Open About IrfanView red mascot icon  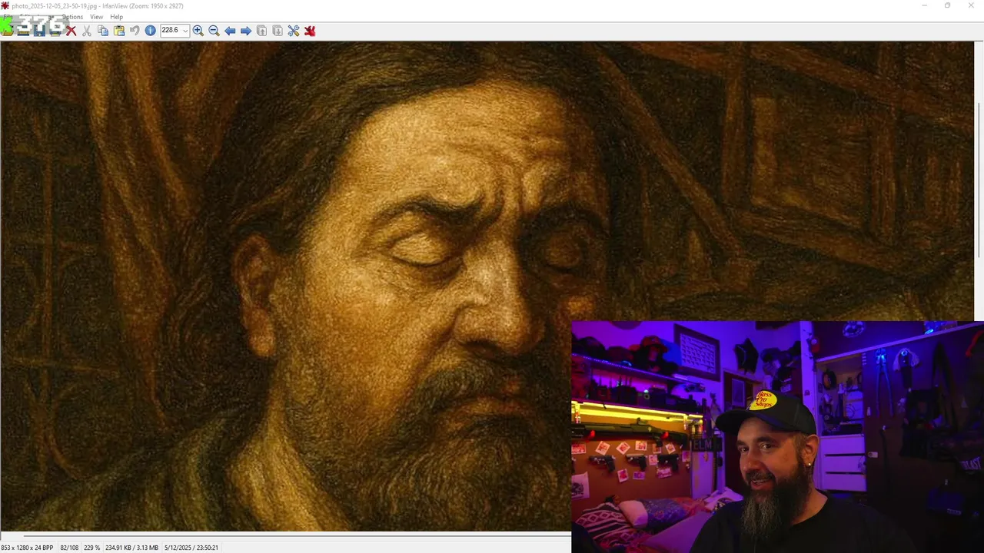coord(310,31)
